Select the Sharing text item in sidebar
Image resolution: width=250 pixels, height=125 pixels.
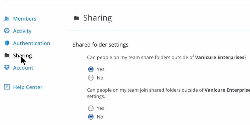(23, 56)
